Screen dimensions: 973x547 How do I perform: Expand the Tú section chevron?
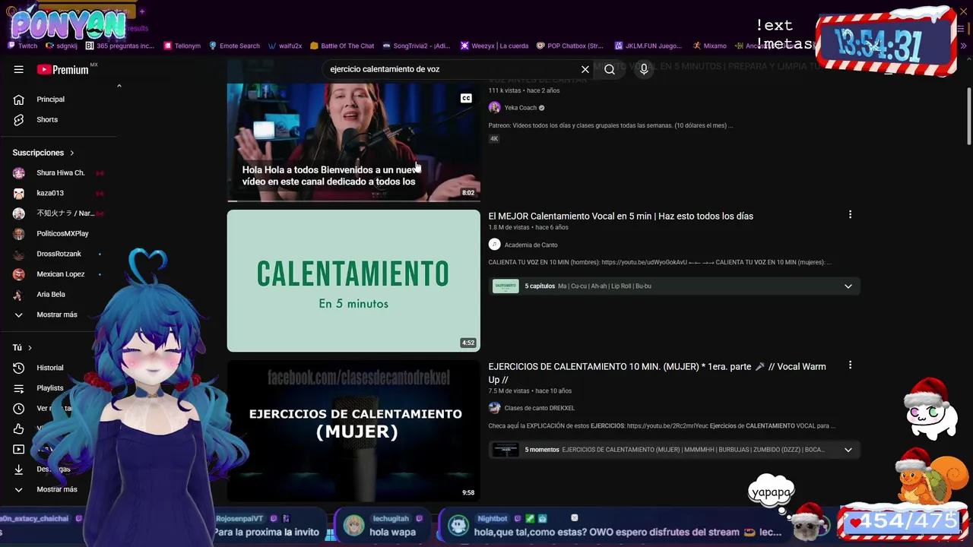[x=30, y=348]
